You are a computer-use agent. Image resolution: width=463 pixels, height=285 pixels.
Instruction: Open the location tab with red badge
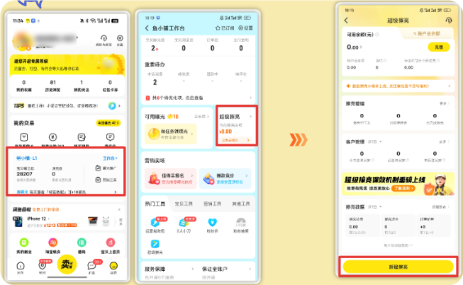[x=43, y=266]
